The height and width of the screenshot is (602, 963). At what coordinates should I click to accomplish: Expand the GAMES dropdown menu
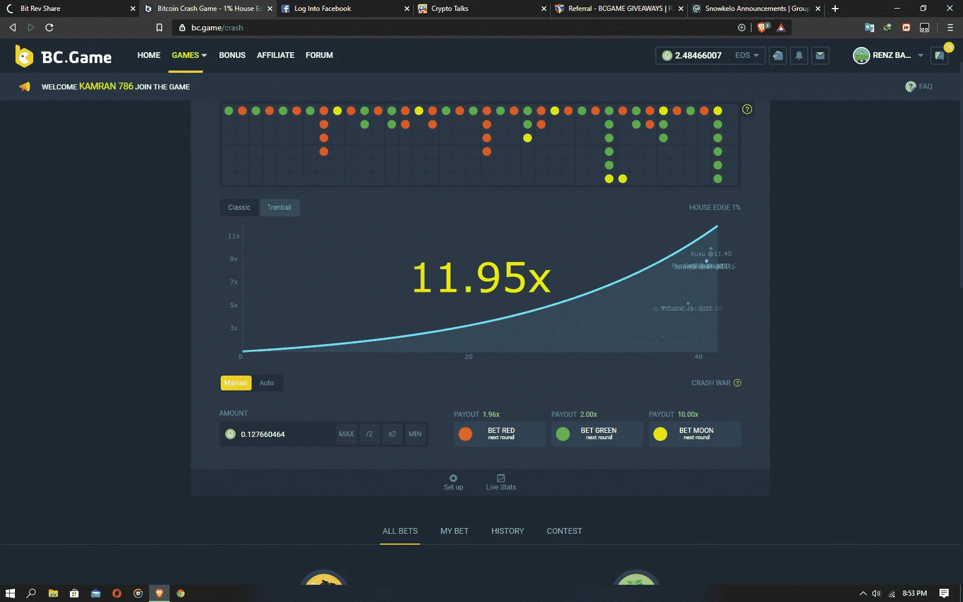[x=189, y=55]
